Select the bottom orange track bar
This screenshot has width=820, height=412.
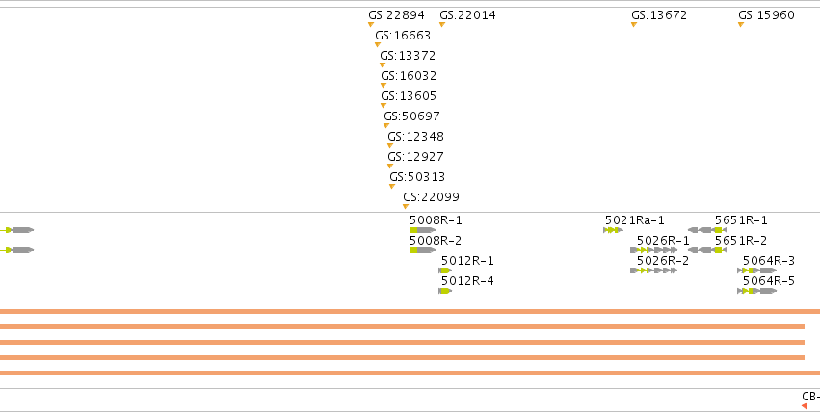click(410, 373)
